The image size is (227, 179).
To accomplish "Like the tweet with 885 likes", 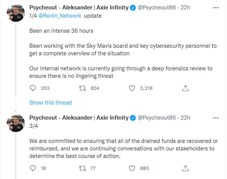I will (x=132, y=168).
